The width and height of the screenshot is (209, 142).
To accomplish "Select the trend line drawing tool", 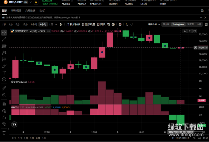I will pyautogui.click(x=4, y=39).
